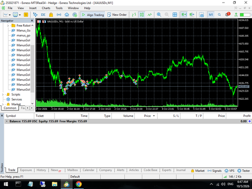Open Market at the bottom of Toolbox
The image size is (252, 189).
tap(198, 171)
